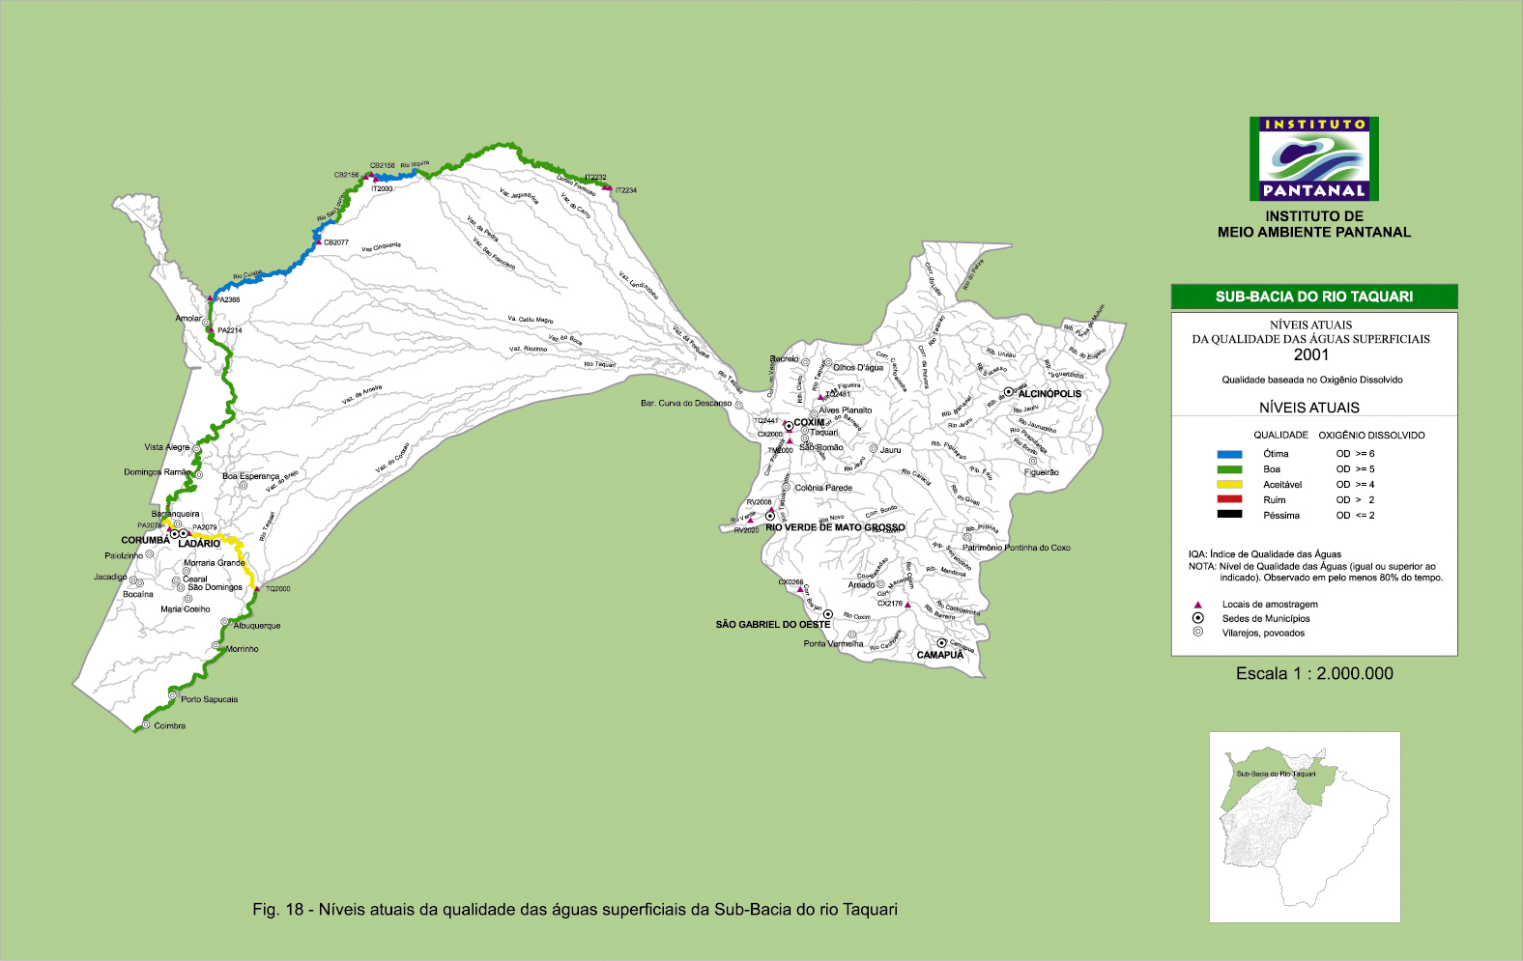Click the CX2176 sampling triangle
Viewport: 1523px width, 961px height.
[907, 605]
